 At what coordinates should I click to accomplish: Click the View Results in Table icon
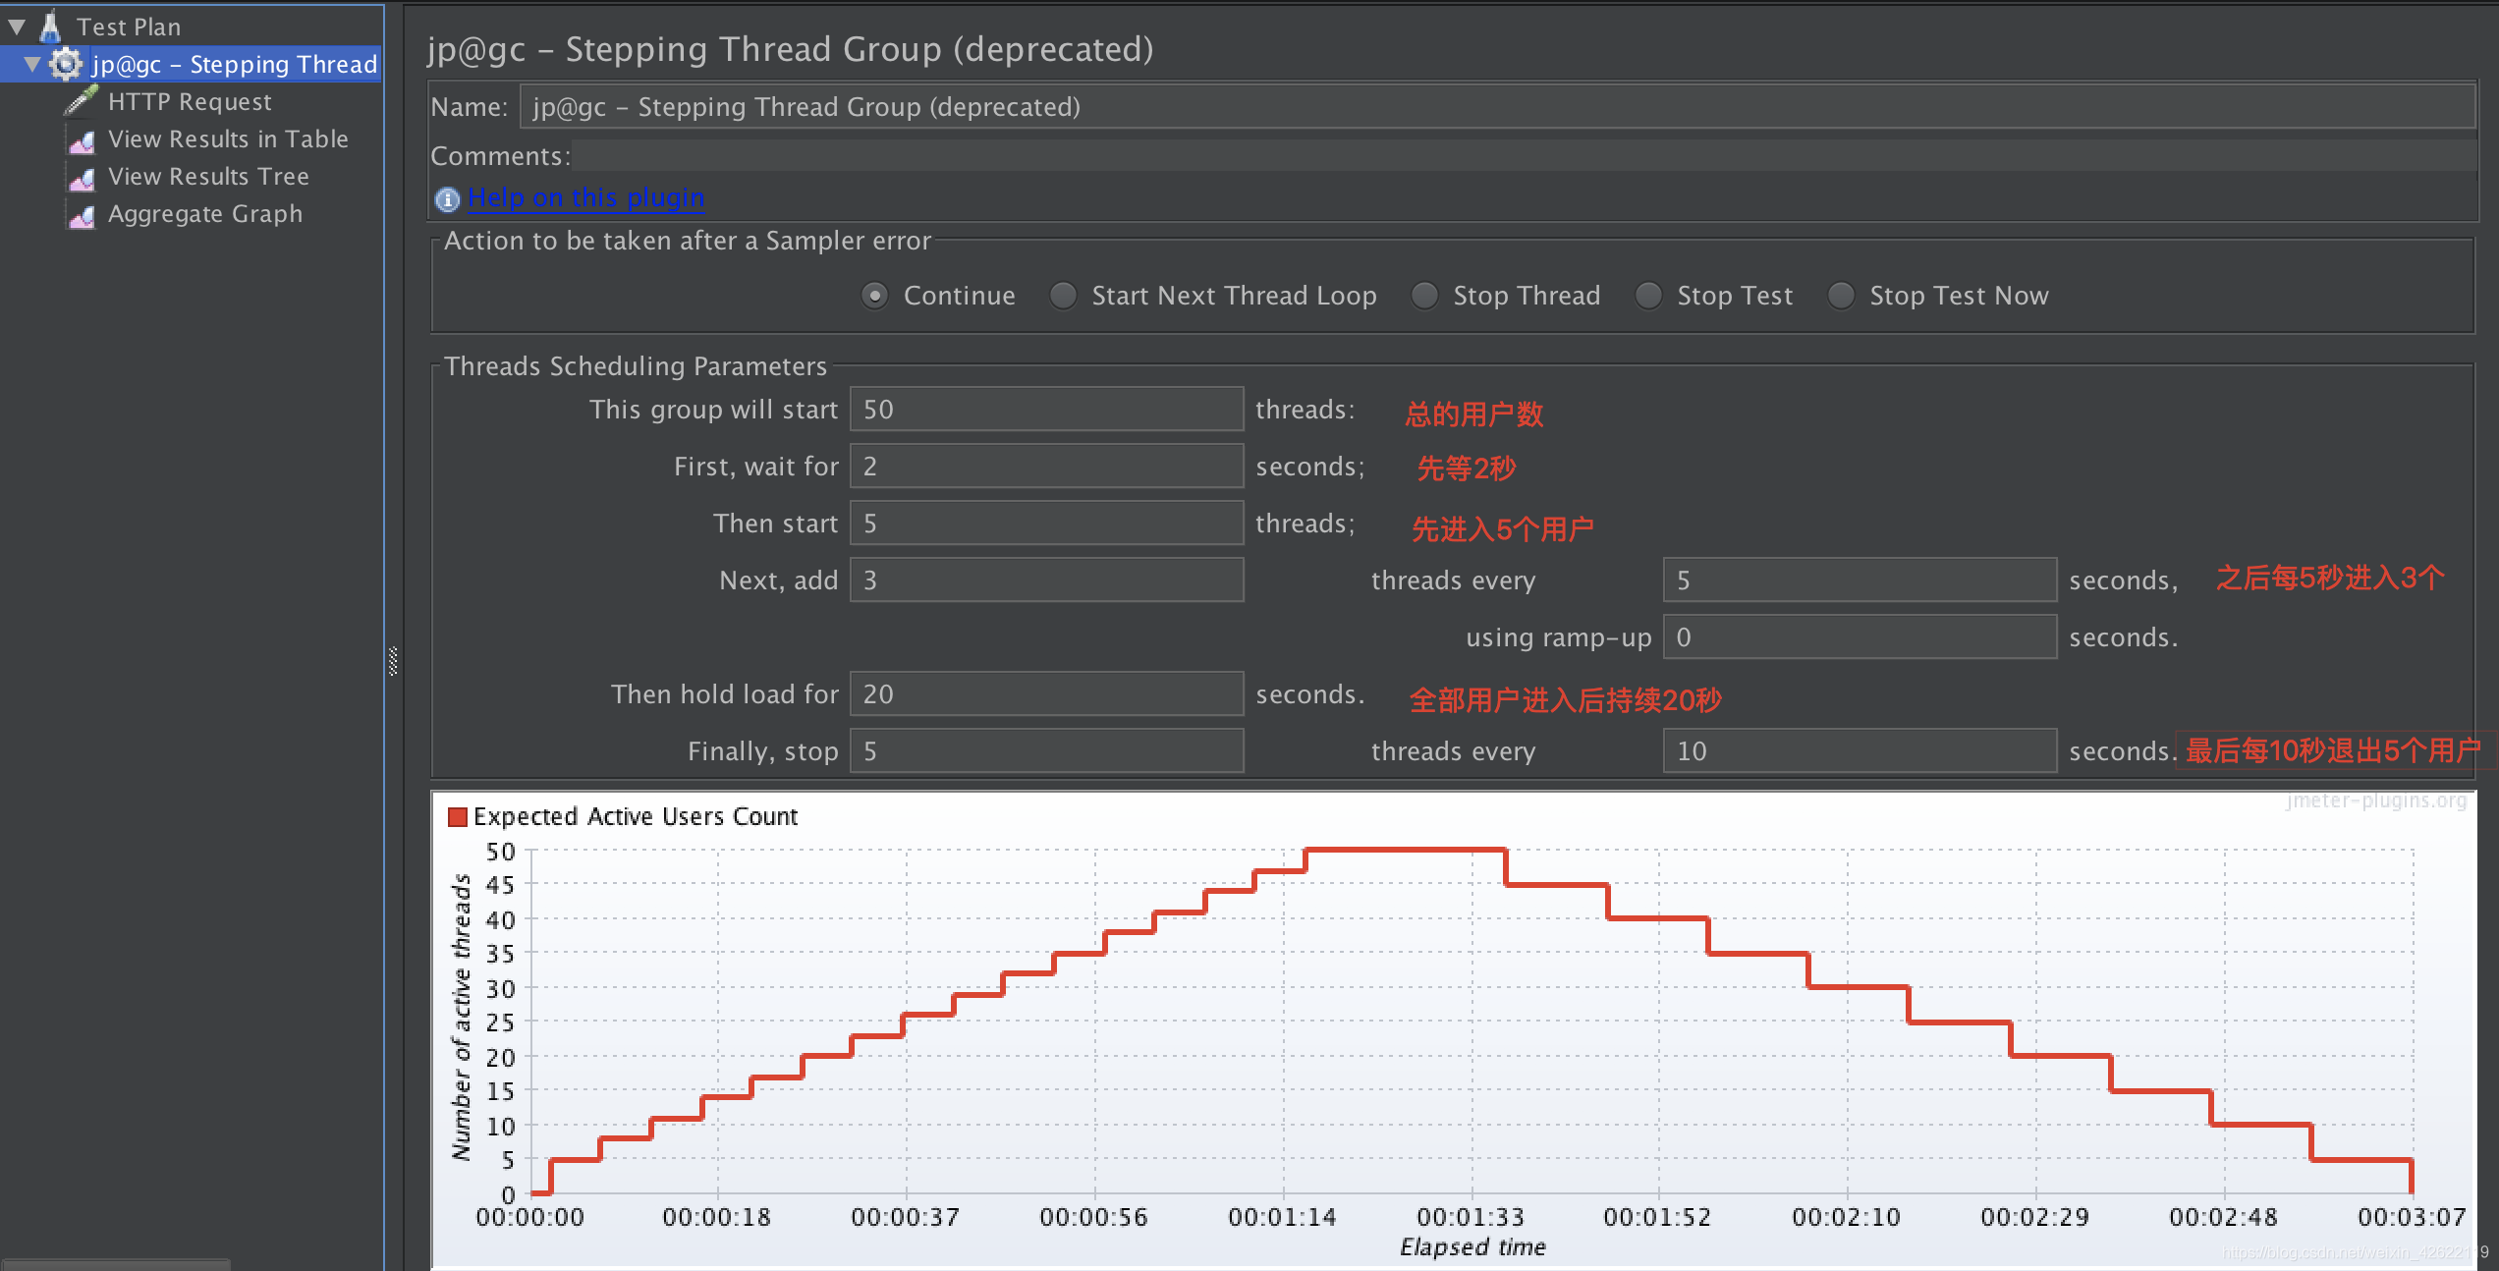(x=83, y=139)
